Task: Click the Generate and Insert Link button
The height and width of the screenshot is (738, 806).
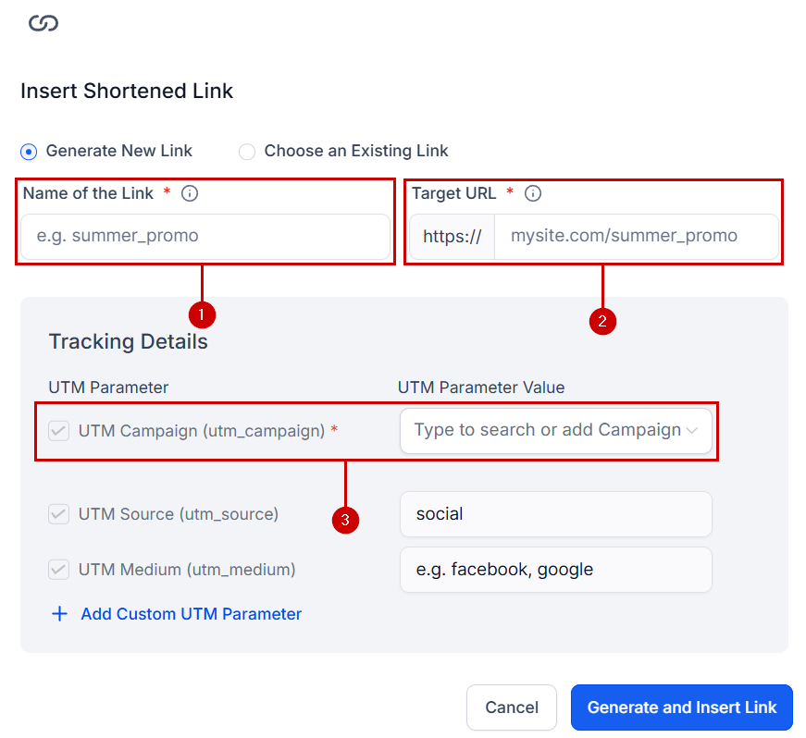Action: [x=682, y=707]
